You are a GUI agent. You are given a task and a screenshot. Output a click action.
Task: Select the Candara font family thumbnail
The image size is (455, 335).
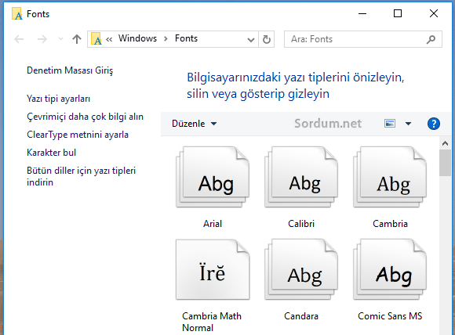301,269
